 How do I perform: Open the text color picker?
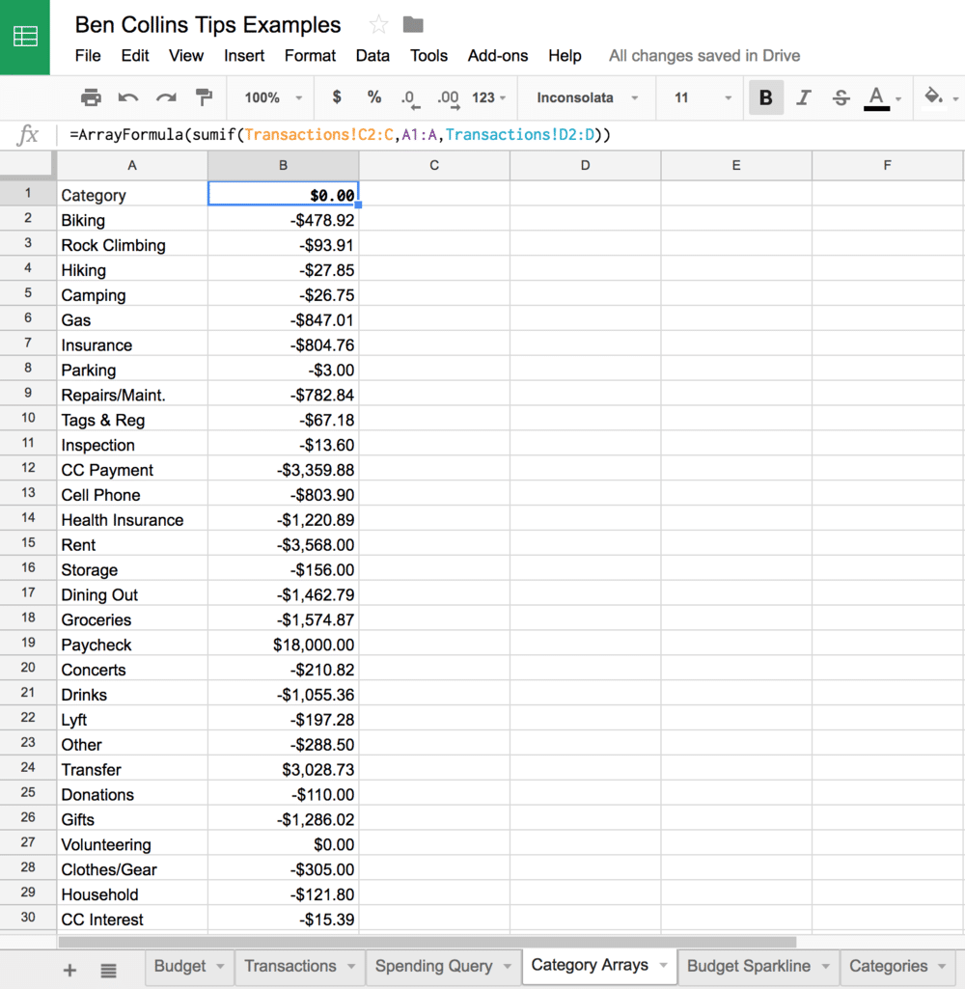tap(878, 97)
